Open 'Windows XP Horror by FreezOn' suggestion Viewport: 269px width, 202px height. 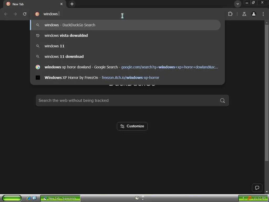(125, 78)
